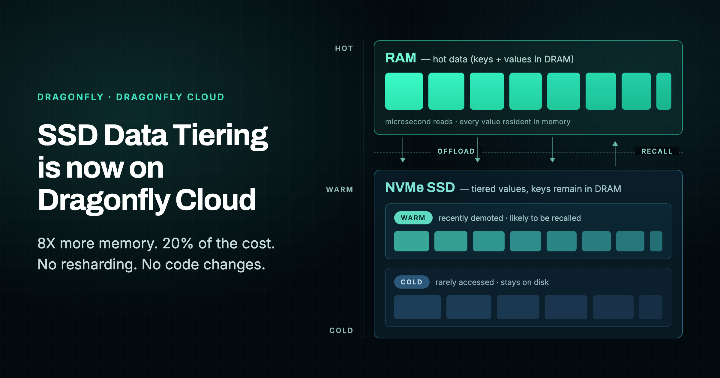Image resolution: width=720 pixels, height=378 pixels.
Task: Click "rarely accessed · stays on disk" text
Action: pos(492,282)
